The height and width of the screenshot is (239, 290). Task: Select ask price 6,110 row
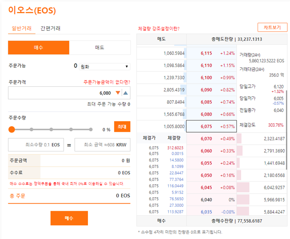tap(212, 66)
